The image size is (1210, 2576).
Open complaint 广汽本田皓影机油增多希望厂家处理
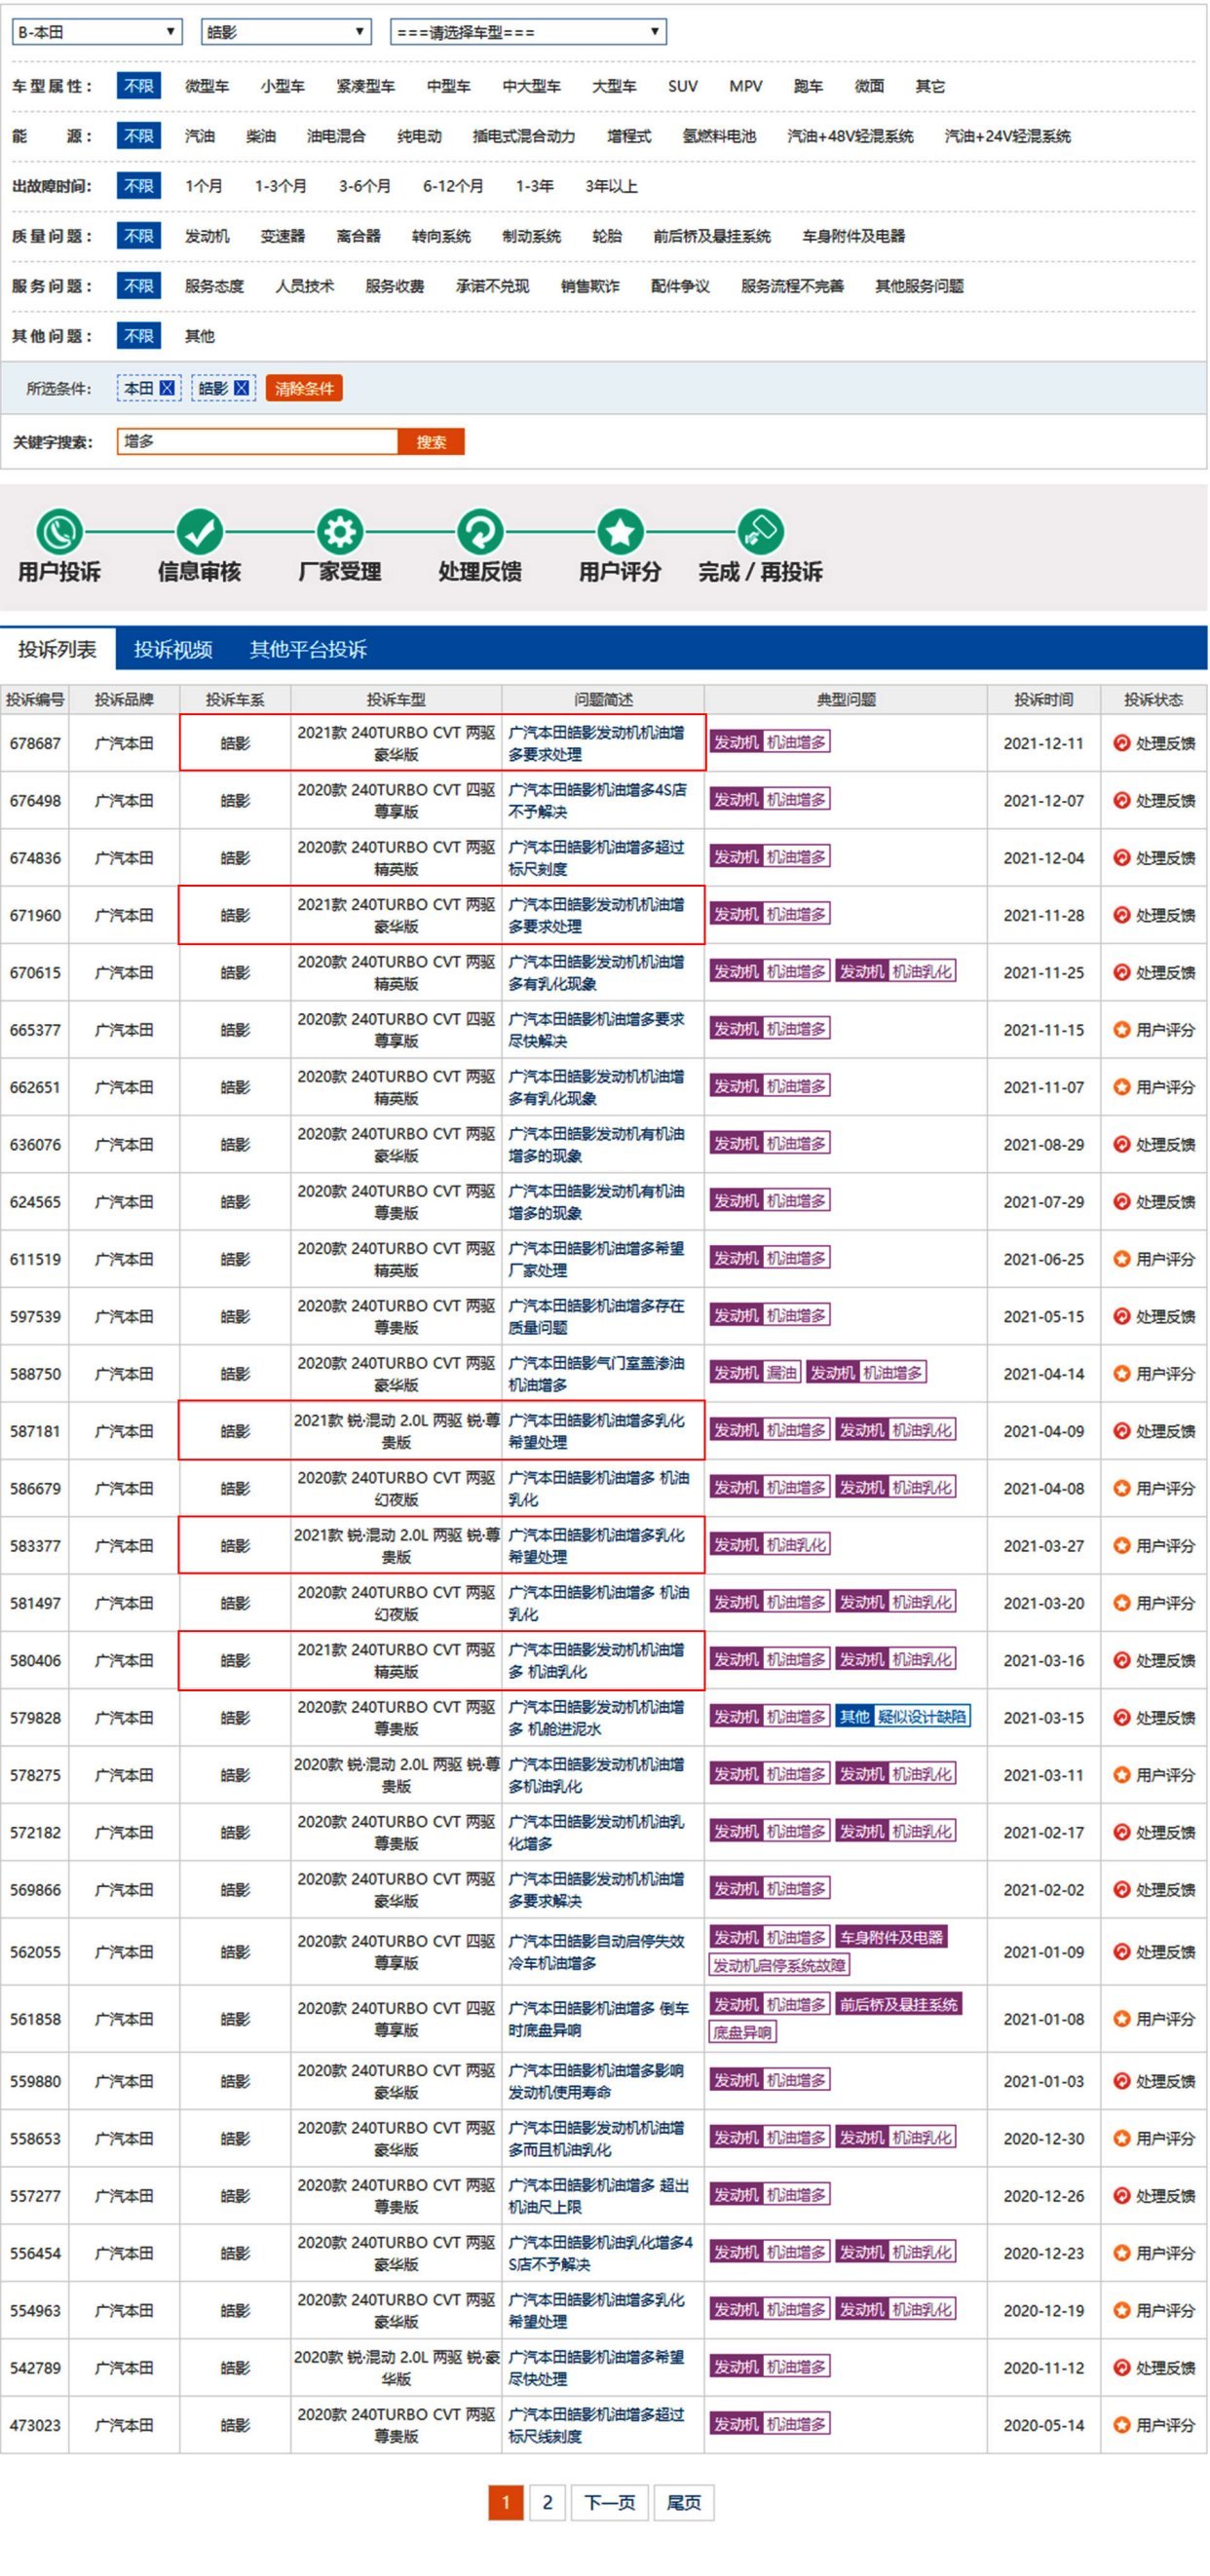(597, 1258)
